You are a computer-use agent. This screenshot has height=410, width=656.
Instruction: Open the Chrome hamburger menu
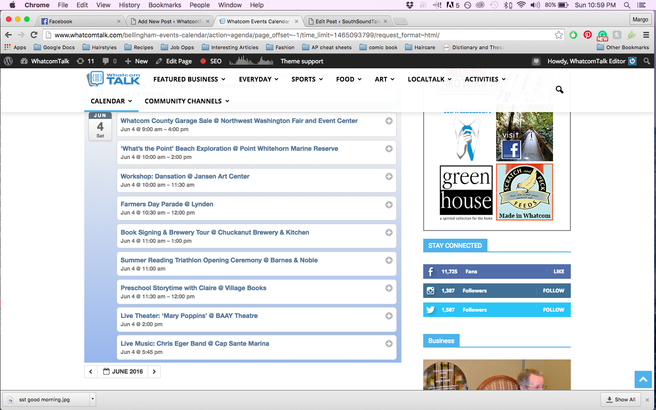pos(646,35)
